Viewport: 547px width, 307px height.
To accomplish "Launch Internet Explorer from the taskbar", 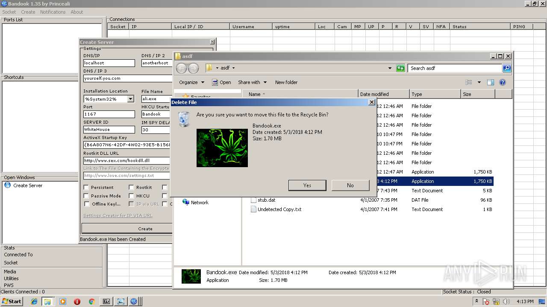I will [x=34, y=301].
